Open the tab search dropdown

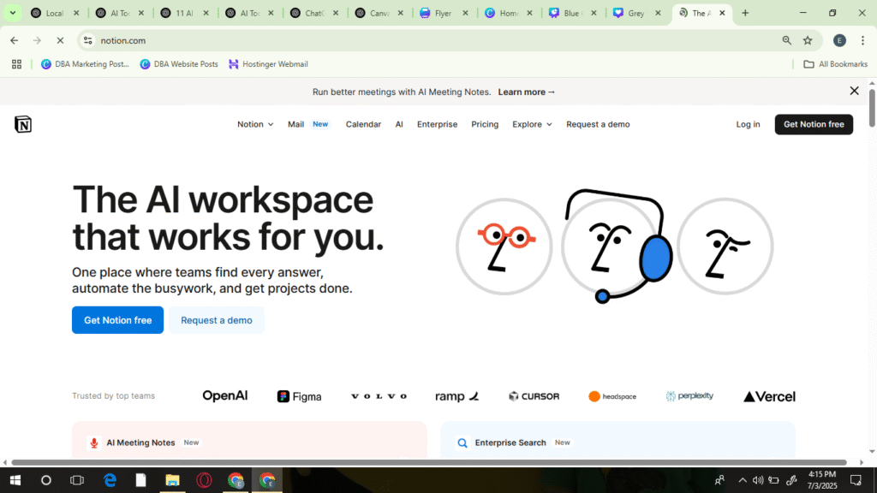tap(12, 13)
